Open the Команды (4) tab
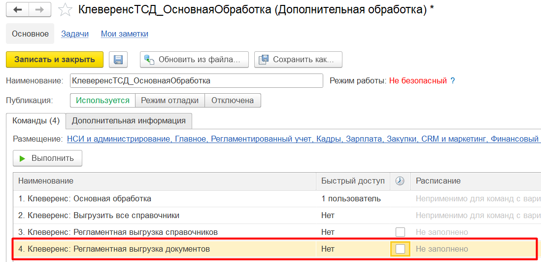Screen dimensions: 541x262 point(36,121)
